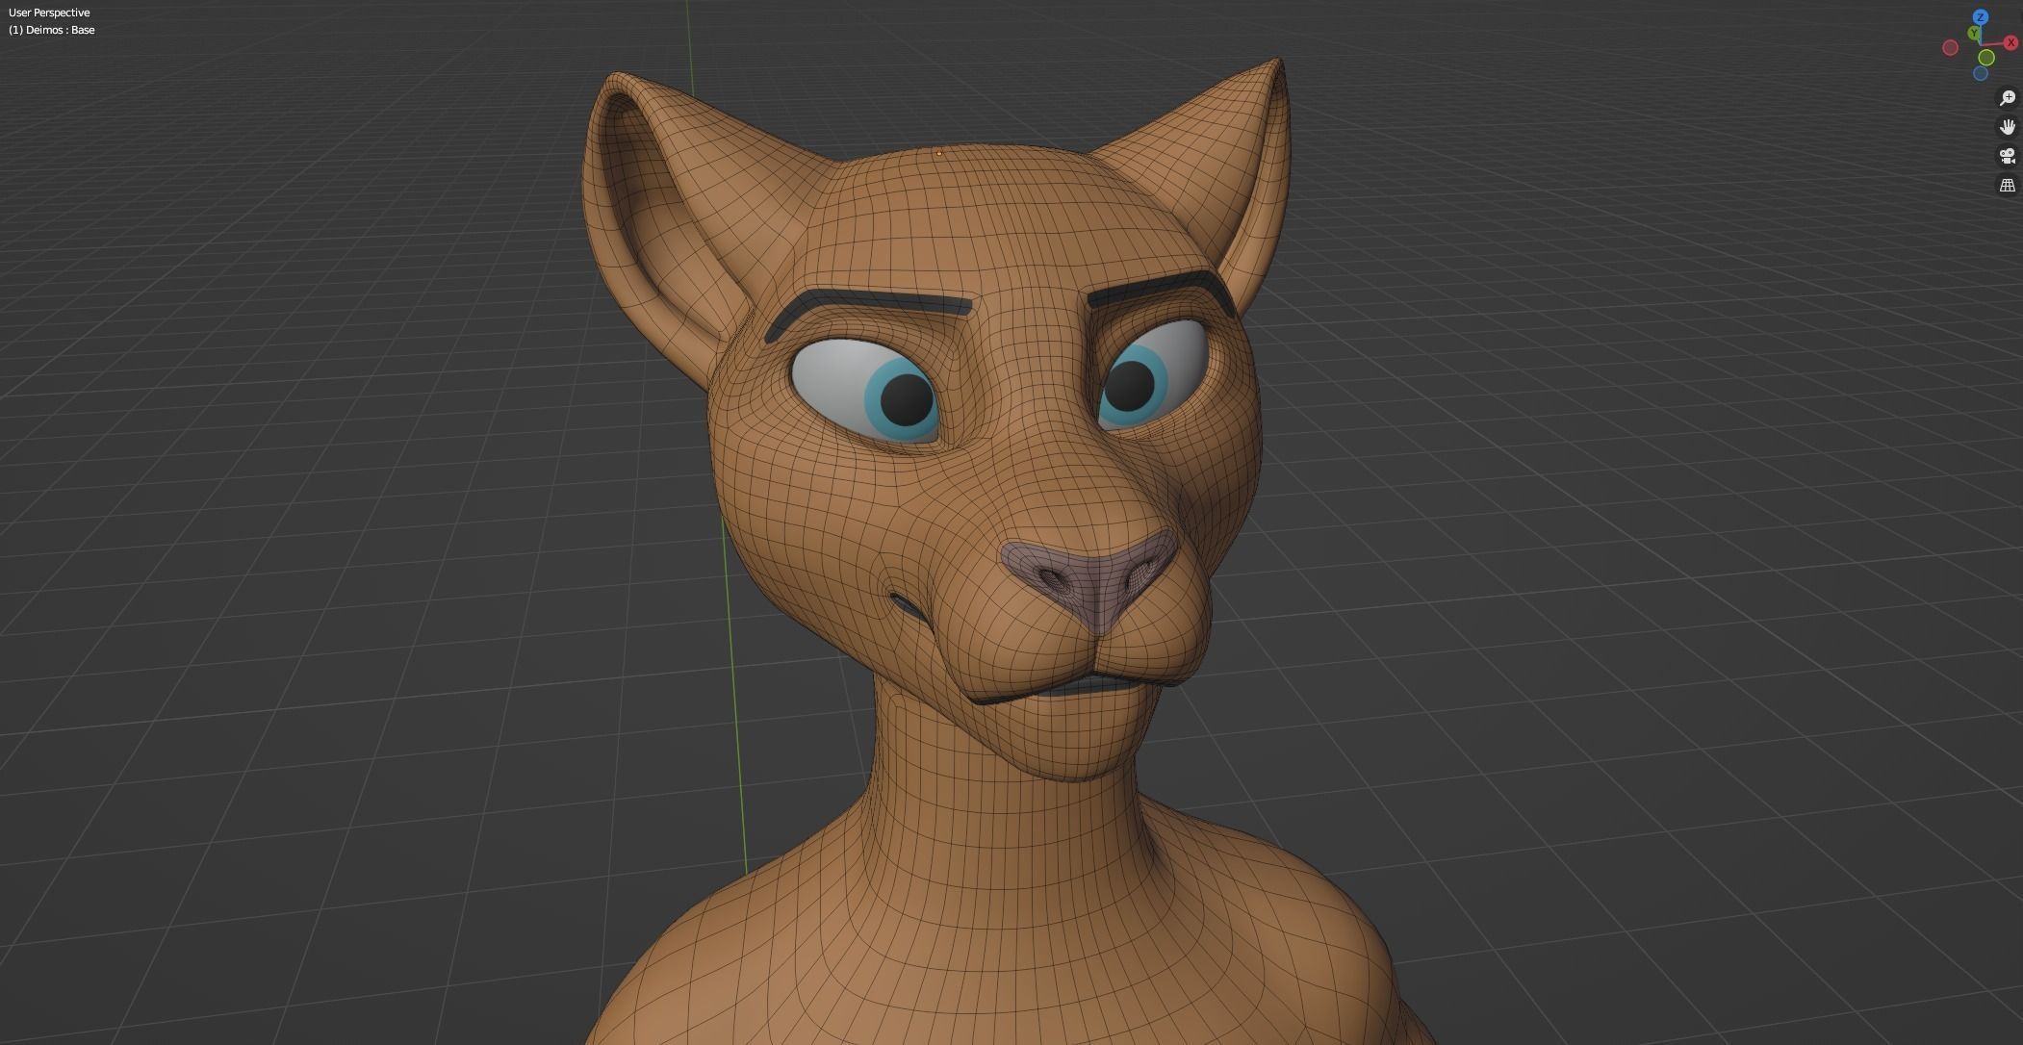
Task: Click the red X axis gizmo handle
Action: (x=2010, y=42)
